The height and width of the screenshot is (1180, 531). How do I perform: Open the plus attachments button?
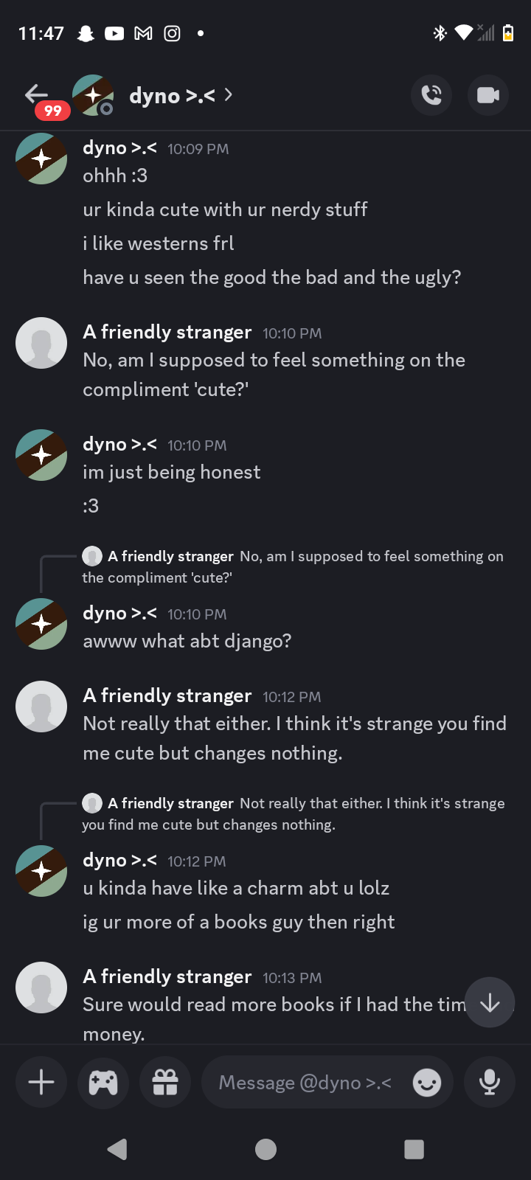point(41,1082)
